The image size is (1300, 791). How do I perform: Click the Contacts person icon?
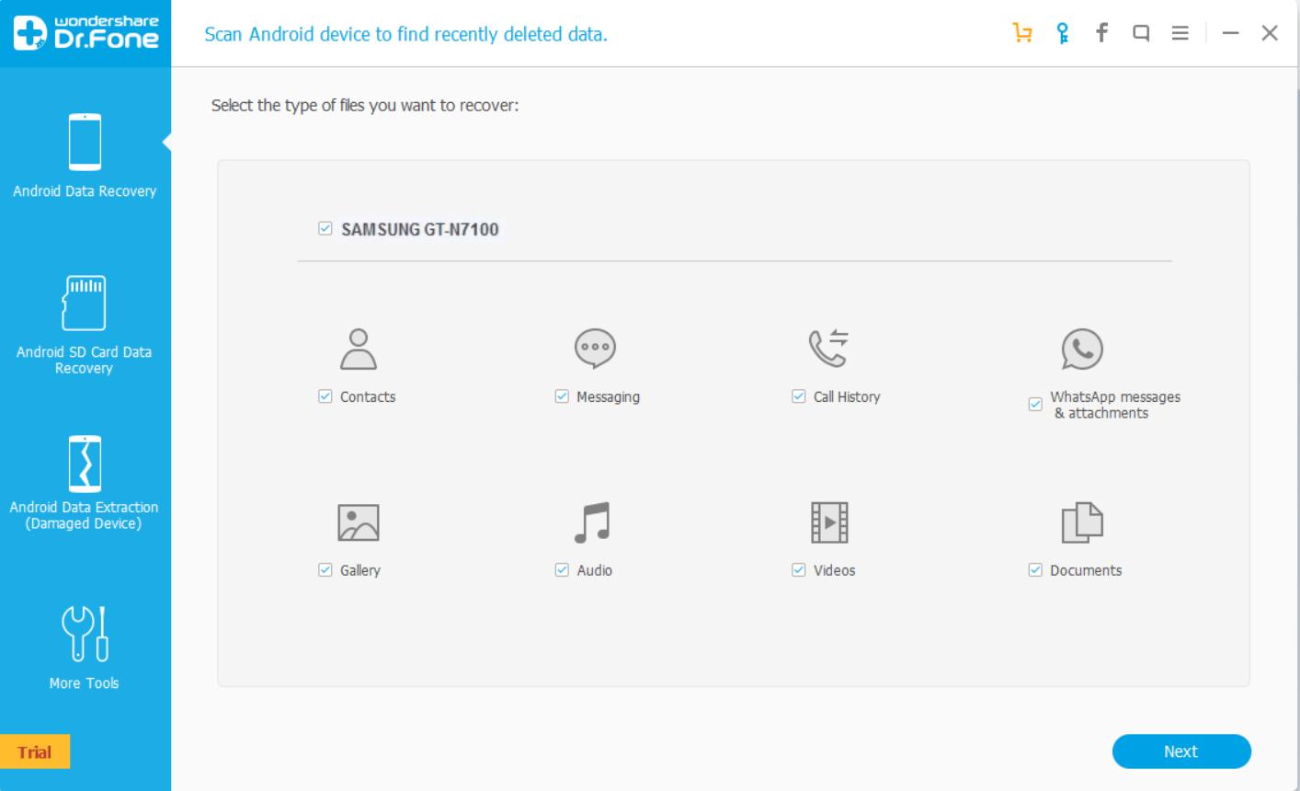pos(359,350)
